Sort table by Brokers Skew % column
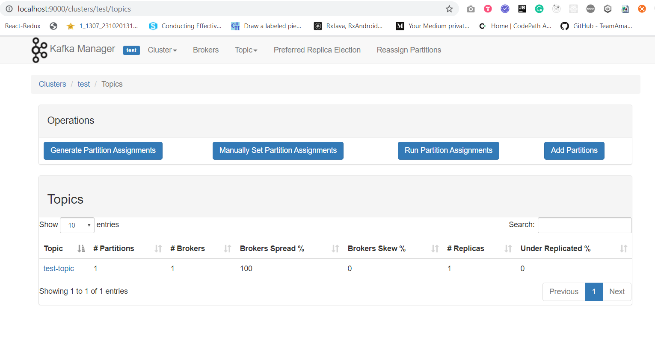This screenshot has height=339, width=655. 393,248
